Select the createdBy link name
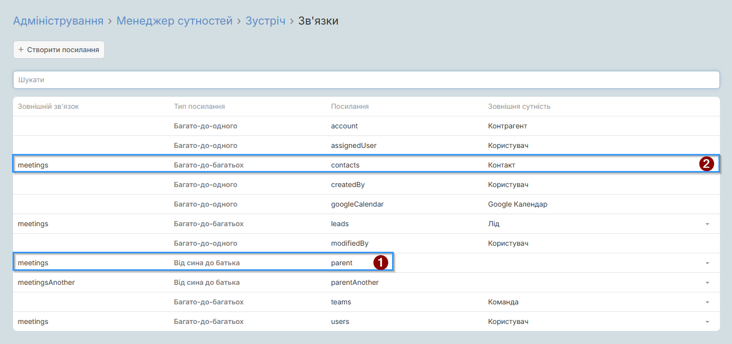Screen dimensions: 732x344 tap(347, 185)
